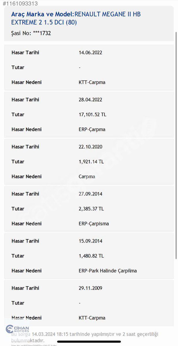Click the 2,385.37 TL amount
Image resolution: width=178 pixels, height=346 pixels.
coord(91,209)
